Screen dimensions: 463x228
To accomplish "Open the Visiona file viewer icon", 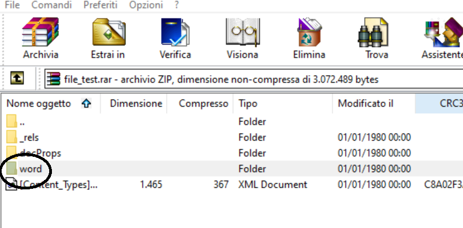I will (242, 33).
